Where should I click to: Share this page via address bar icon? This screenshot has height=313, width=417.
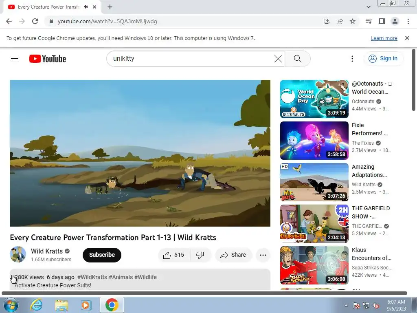click(340, 21)
